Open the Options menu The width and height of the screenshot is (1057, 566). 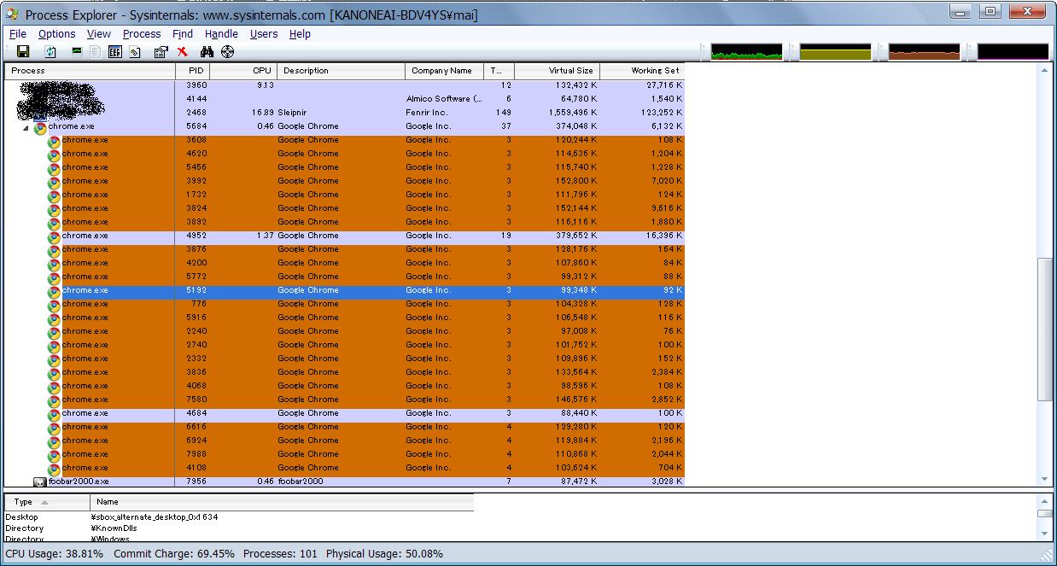[56, 34]
